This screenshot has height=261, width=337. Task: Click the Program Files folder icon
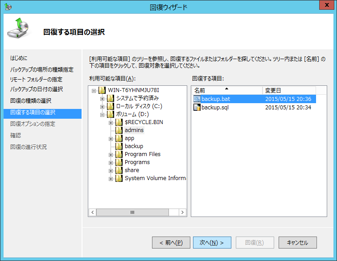119,154
